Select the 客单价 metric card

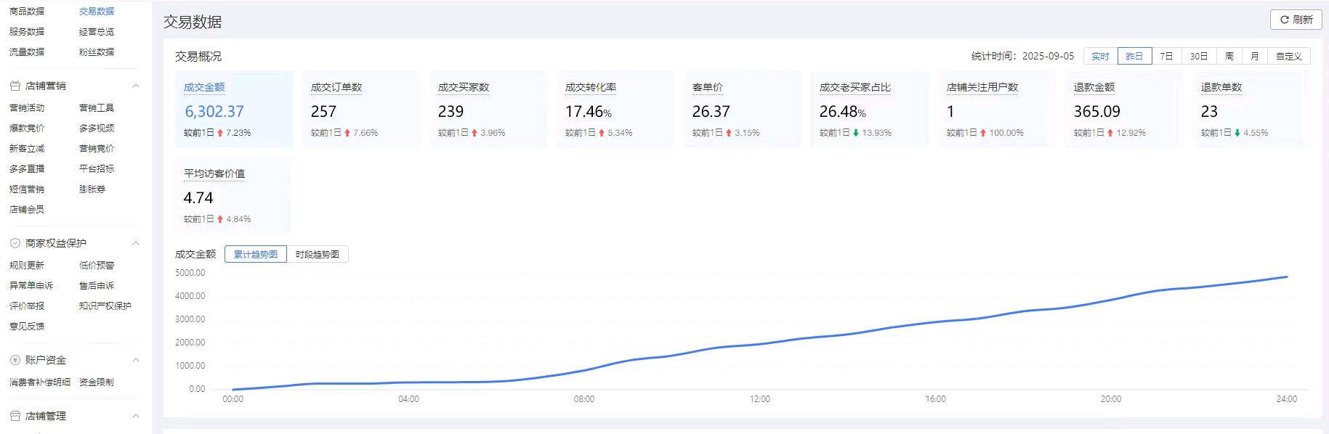coord(743,109)
